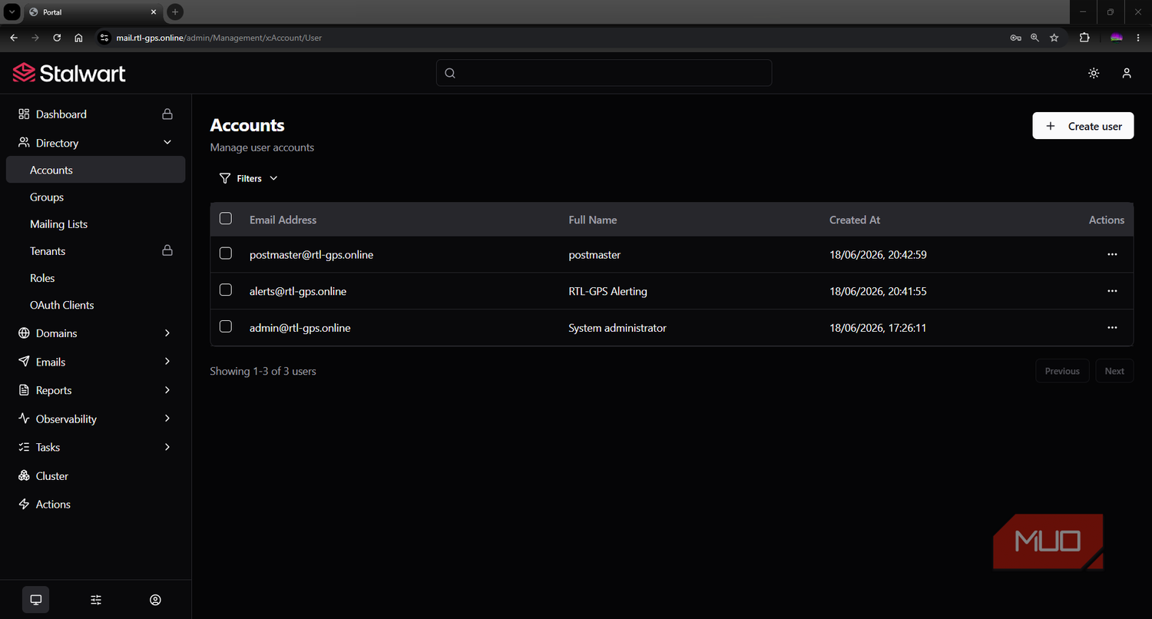Click the Cluster icon in sidebar
Viewport: 1152px width, 619px height.
(x=24, y=475)
